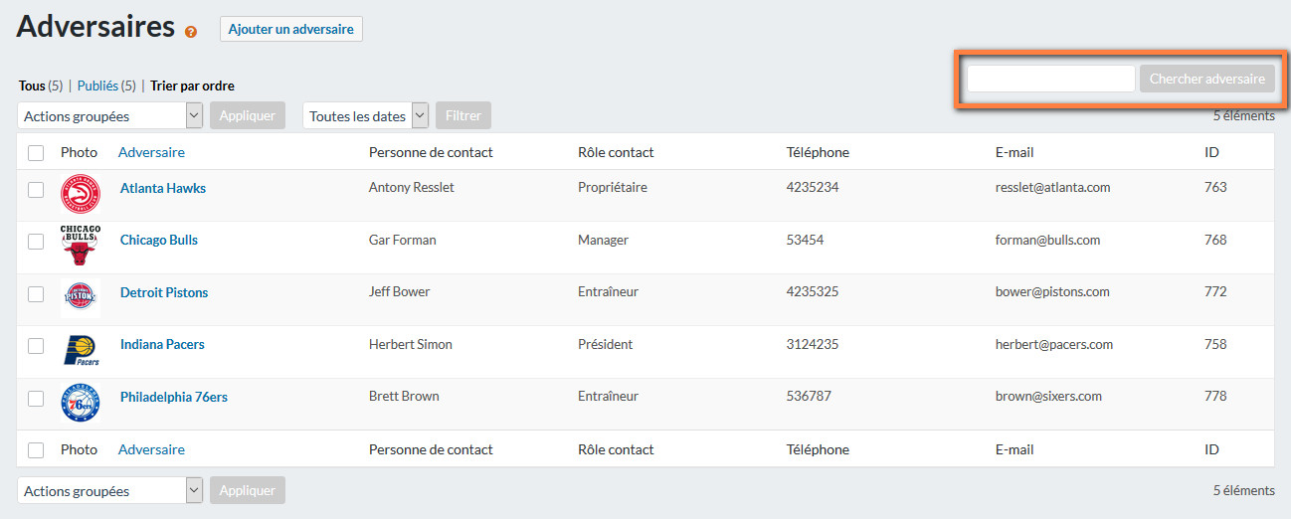Image resolution: width=1291 pixels, height=519 pixels.
Task: Show the Tous (5) filter view
Action: click(x=41, y=86)
